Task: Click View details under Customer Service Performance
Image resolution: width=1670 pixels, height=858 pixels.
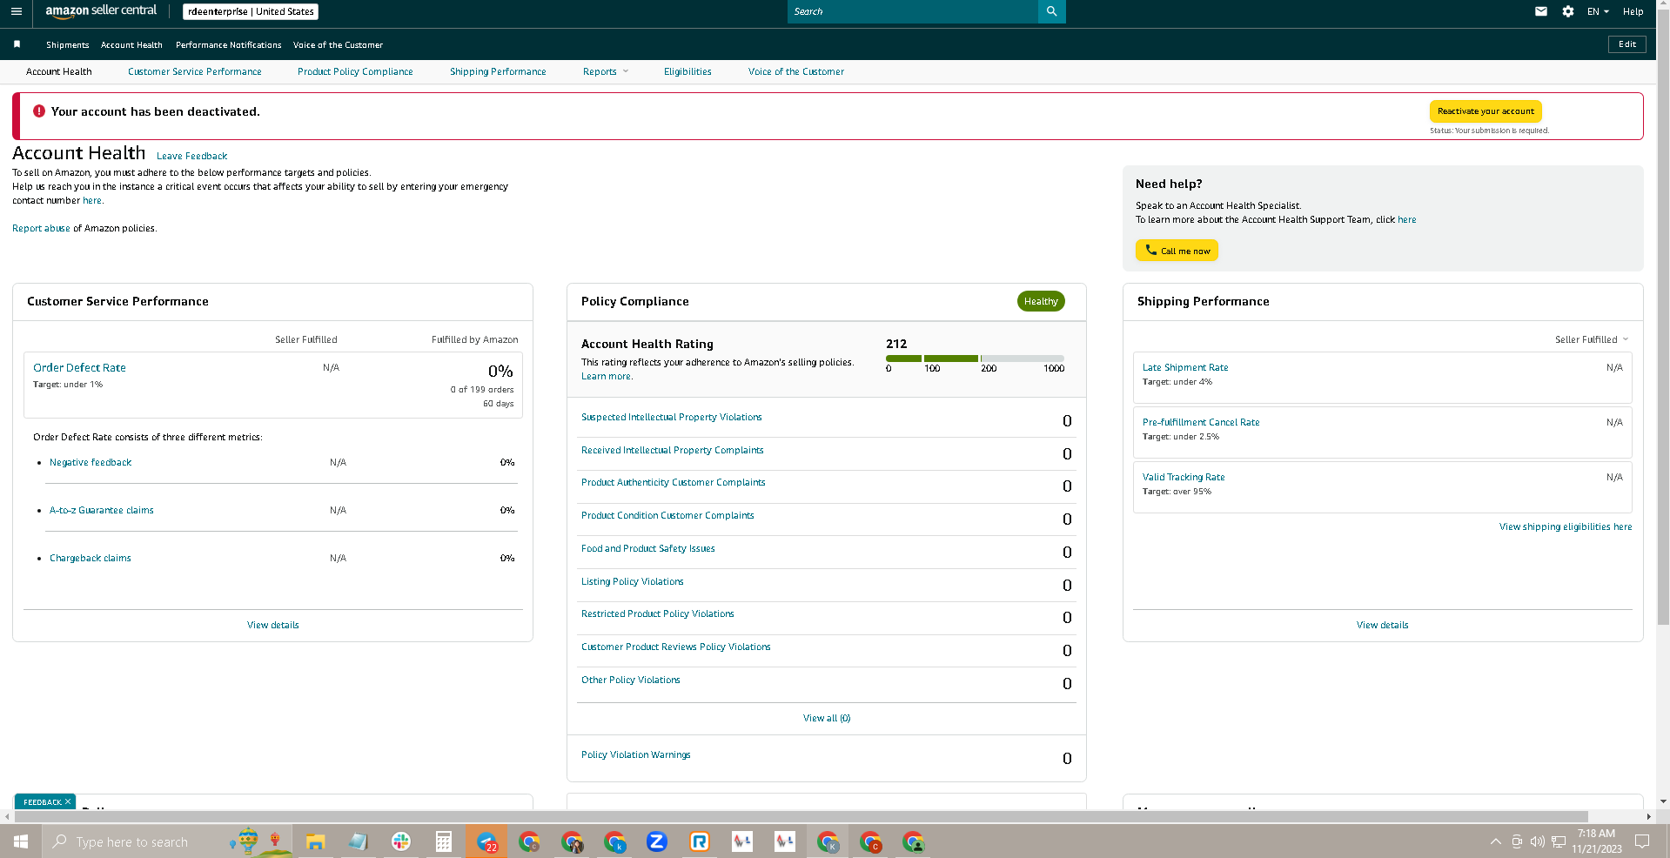Action: [273, 625]
